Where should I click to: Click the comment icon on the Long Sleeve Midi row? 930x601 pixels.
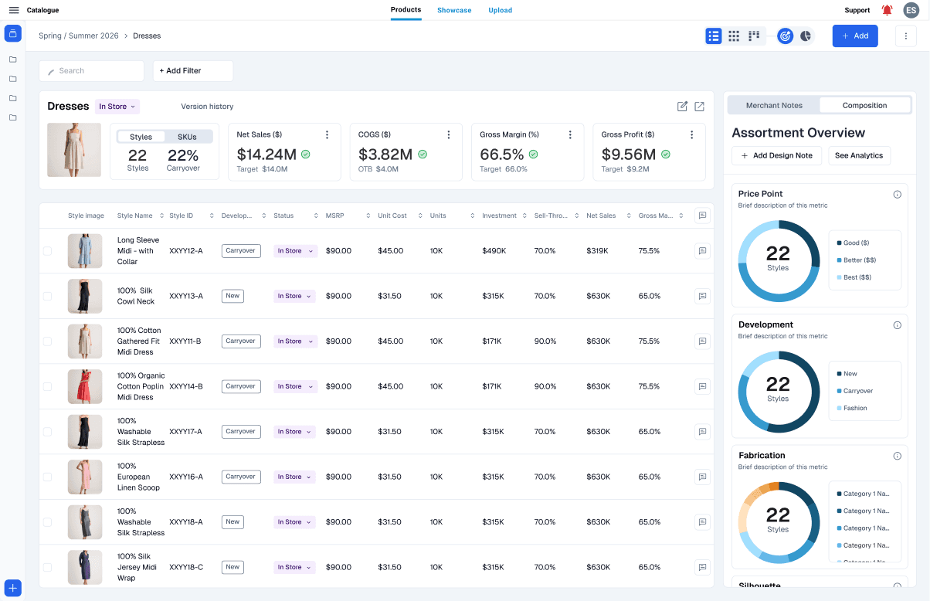click(x=702, y=250)
